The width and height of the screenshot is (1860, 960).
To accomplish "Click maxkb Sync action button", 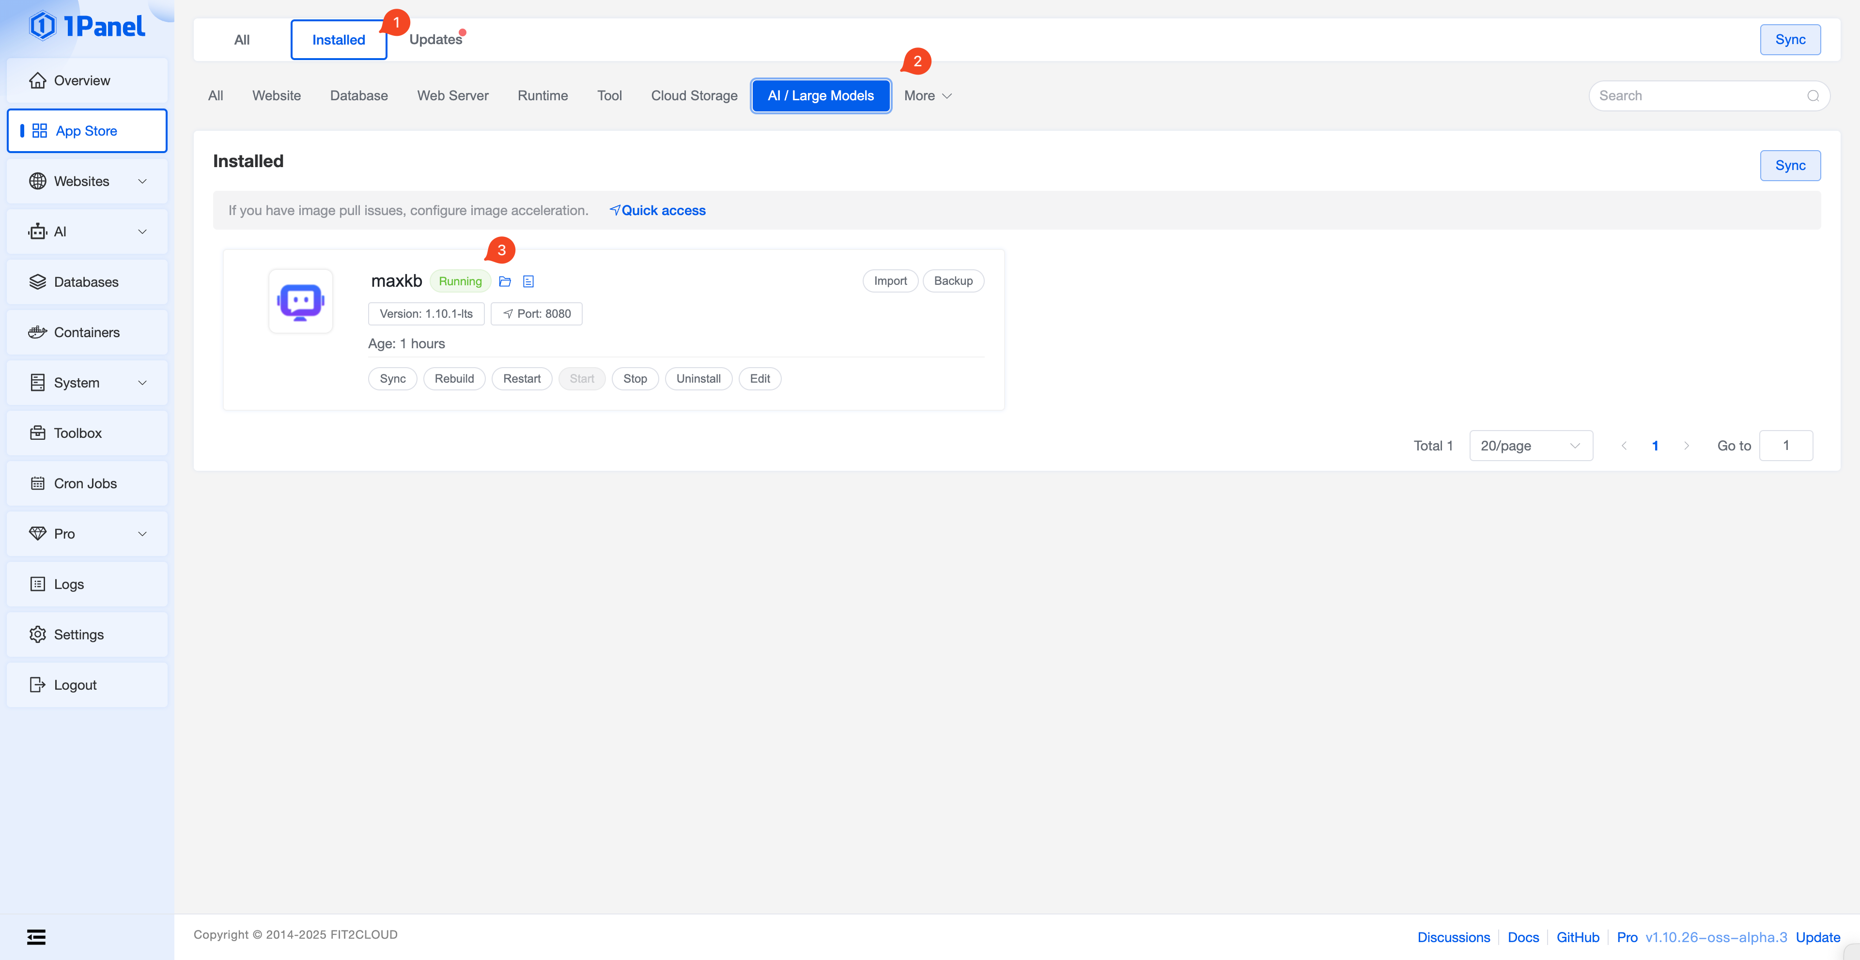I will [393, 379].
